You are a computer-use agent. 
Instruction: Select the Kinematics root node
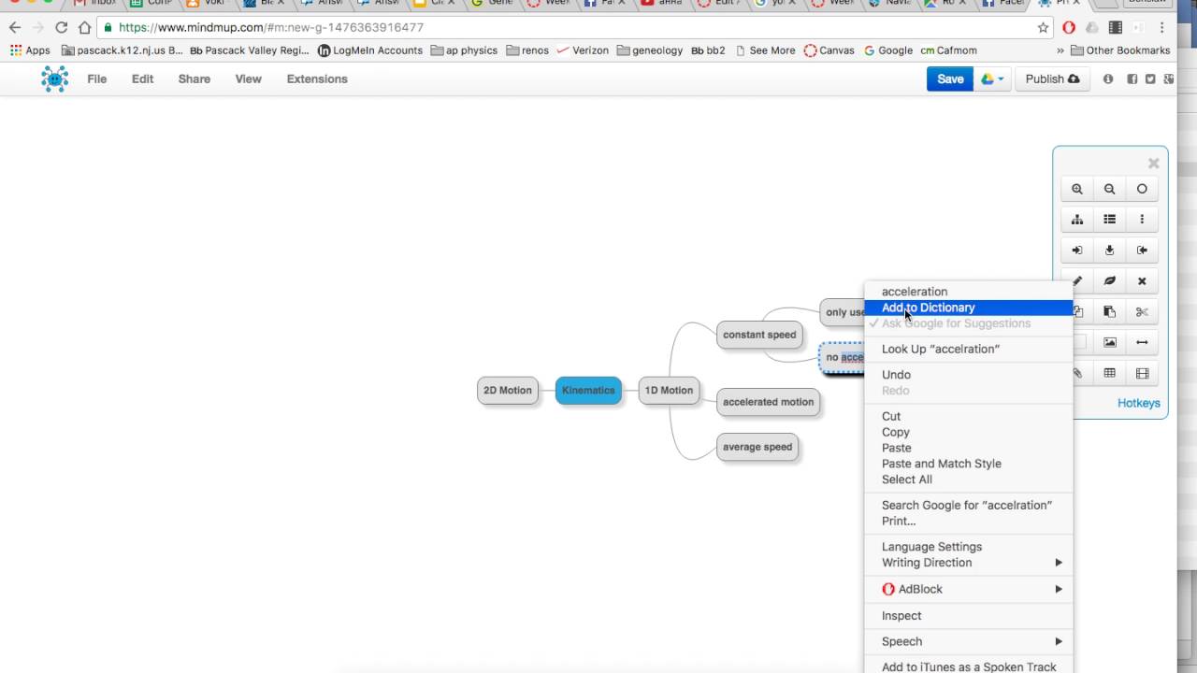pyautogui.click(x=588, y=391)
